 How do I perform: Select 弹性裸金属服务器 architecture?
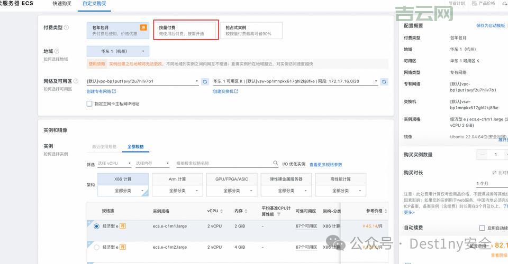[286, 179]
